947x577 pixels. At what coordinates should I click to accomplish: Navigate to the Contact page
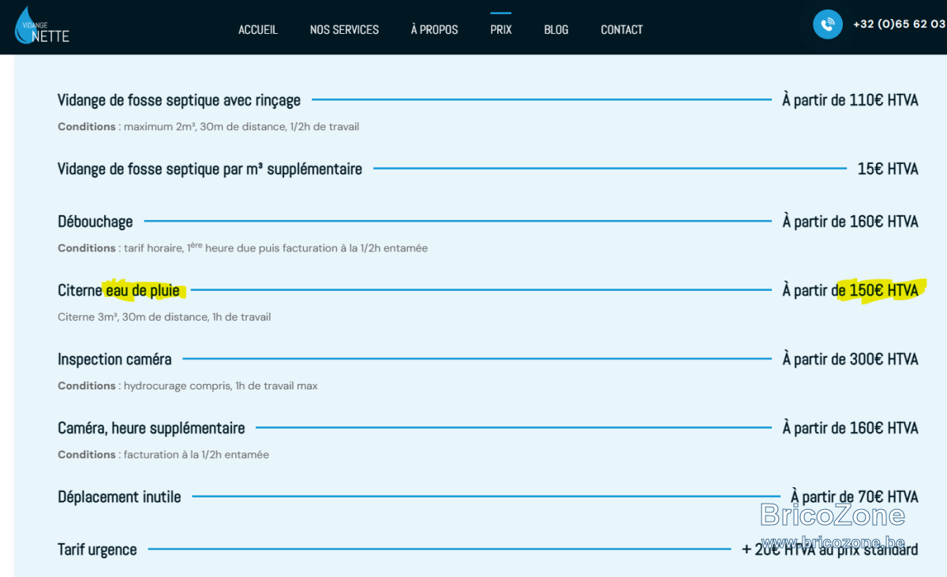622,30
